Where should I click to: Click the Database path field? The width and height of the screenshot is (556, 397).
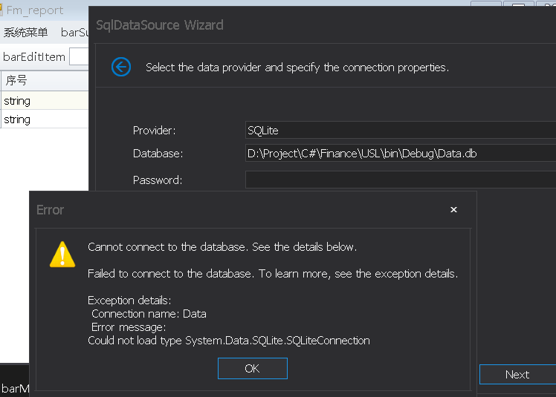coord(401,154)
